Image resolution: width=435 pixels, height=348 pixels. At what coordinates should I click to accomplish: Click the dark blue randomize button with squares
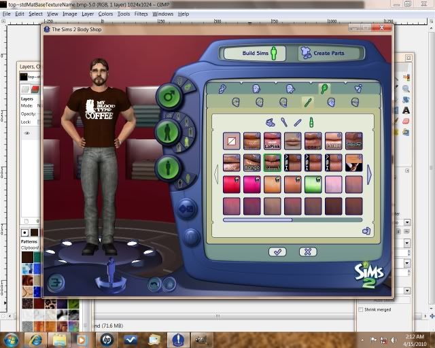[186, 209]
